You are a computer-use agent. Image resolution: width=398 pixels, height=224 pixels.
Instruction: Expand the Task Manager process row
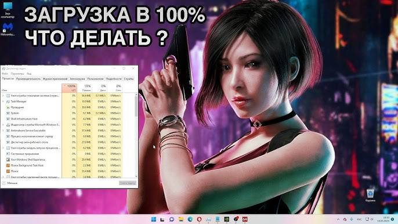click(3, 102)
